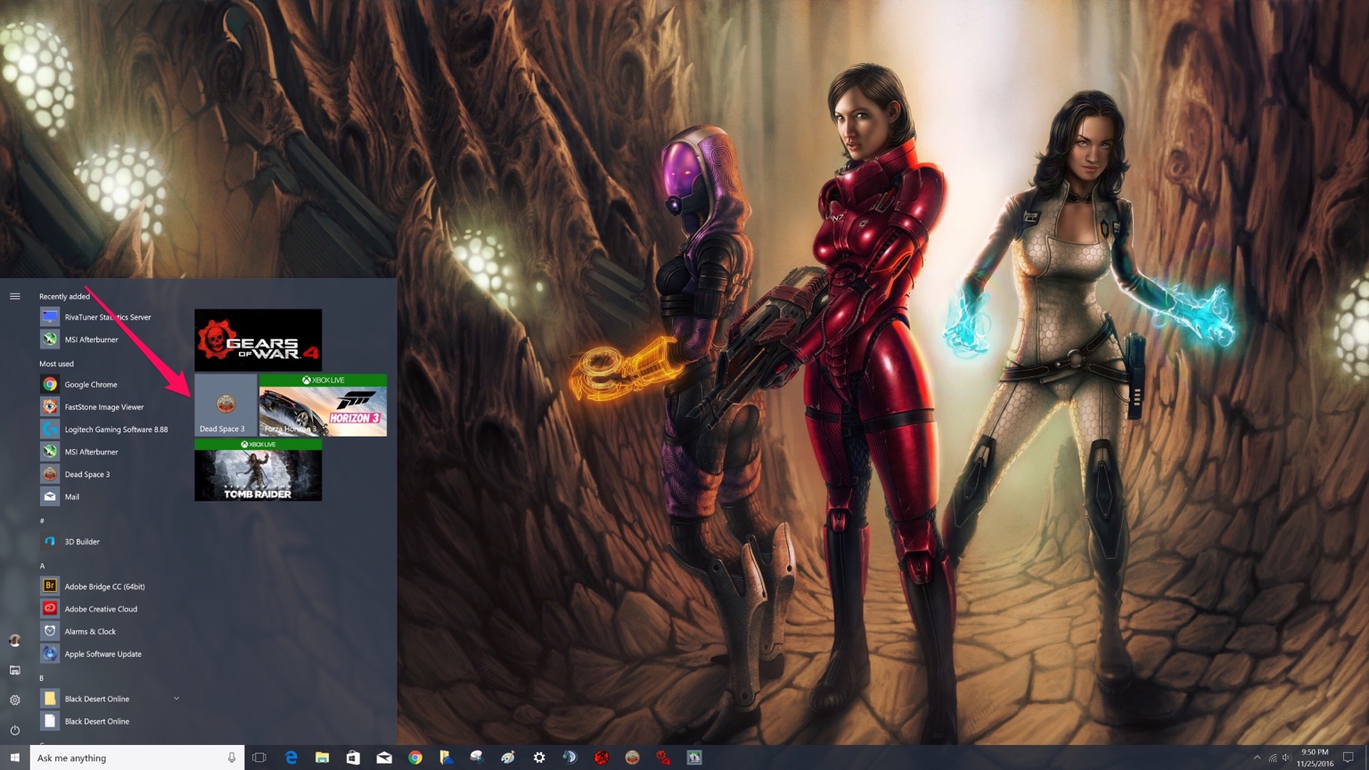Expand the Black Desert Online group
1369x770 pixels.
point(176,698)
